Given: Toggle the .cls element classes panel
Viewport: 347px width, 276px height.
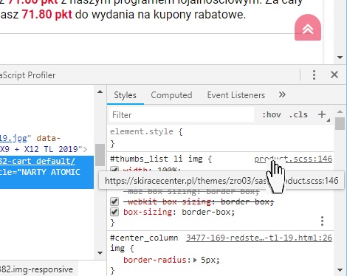Looking at the screenshot, I should pyautogui.click(x=298, y=114).
